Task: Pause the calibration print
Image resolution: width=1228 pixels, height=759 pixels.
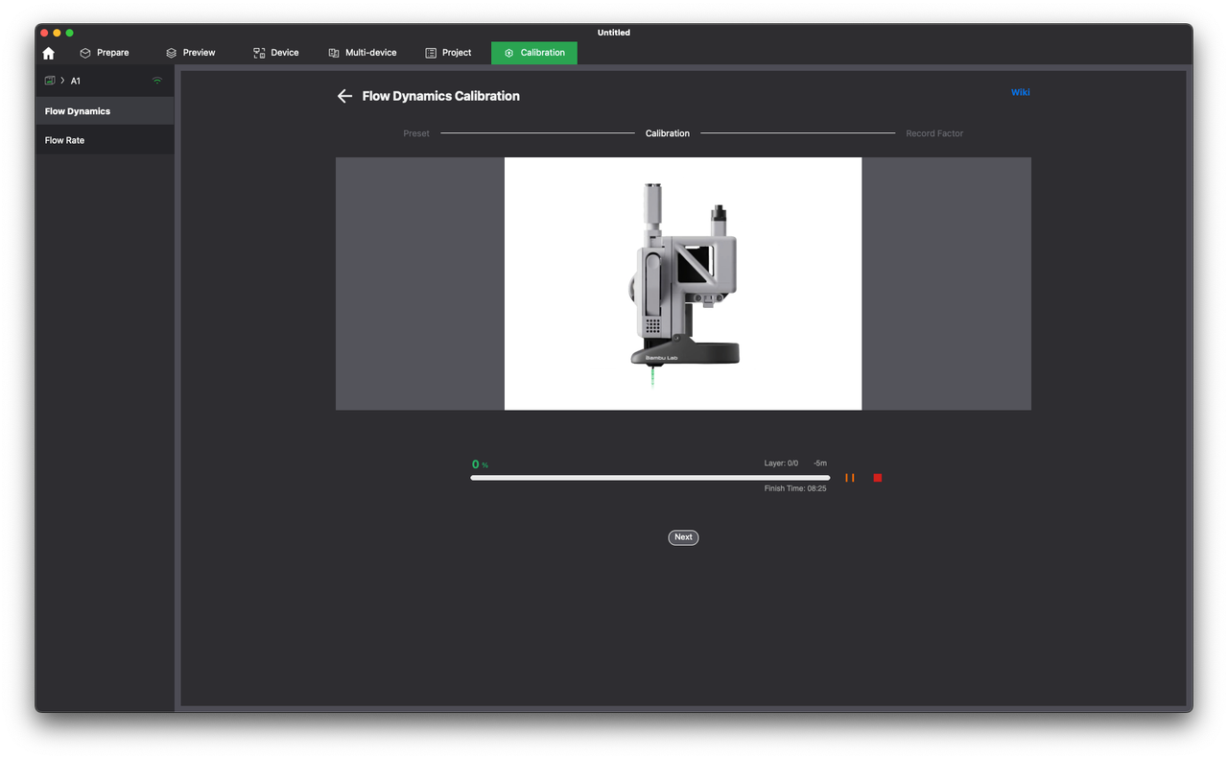Action: point(850,478)
